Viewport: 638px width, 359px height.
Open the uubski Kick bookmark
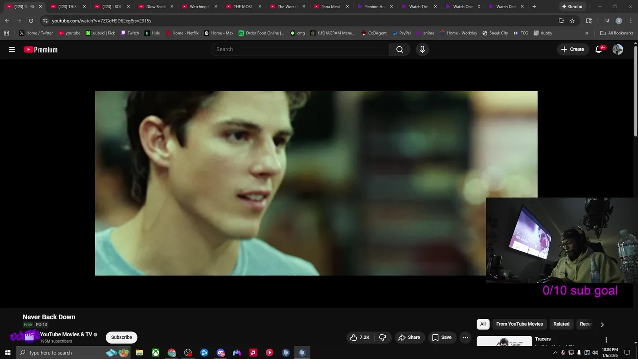coord(100,33)
